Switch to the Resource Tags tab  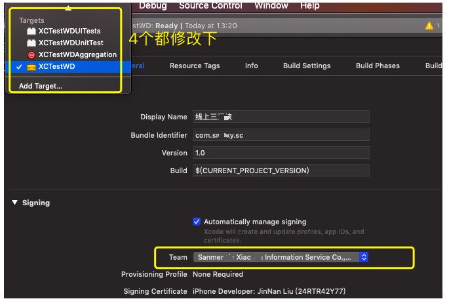tap(195, 66)
